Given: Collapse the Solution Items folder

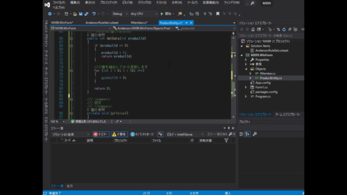Looking at the screenshot, I should coord(242,46).
